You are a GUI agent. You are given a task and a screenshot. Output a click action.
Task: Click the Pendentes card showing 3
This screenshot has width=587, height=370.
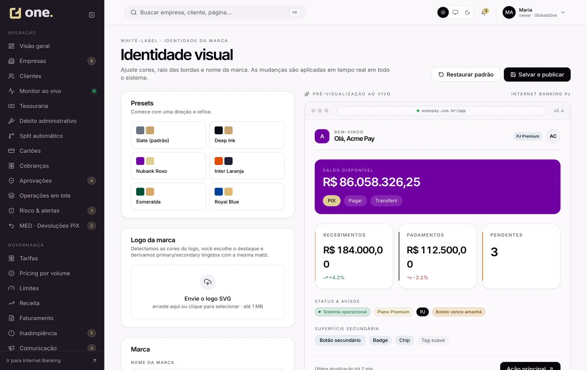coord(521,256)
